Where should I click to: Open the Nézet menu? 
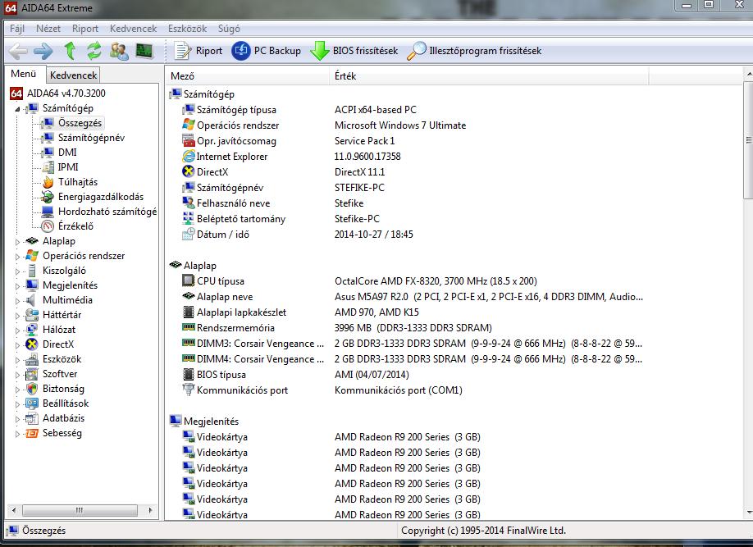click(48, 29)
